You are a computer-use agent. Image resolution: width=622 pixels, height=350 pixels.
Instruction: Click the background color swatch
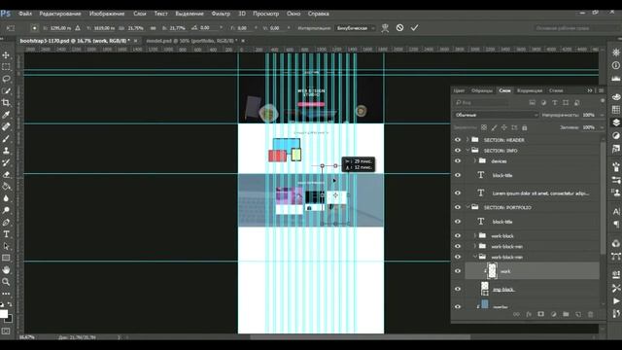pos(9,319)
